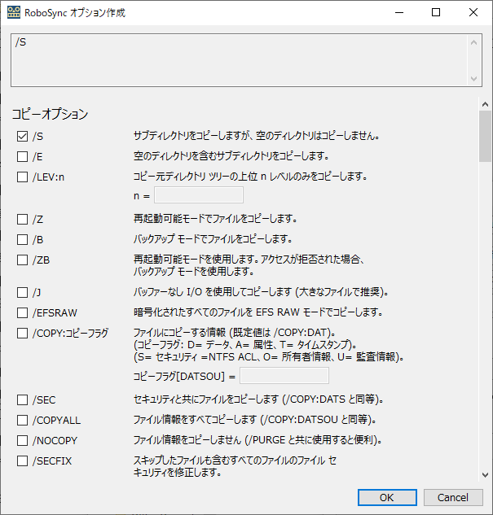Enable the /Z restartable mode checkbox
Viewport: 493px width, 515px height.
22,219
